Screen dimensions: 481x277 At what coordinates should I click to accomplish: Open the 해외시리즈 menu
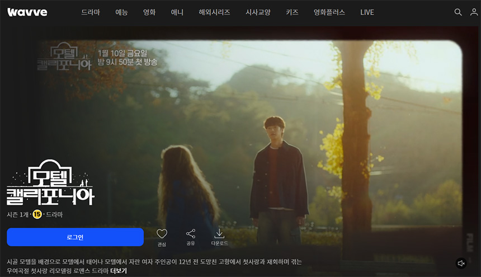[x=214, y=12]
